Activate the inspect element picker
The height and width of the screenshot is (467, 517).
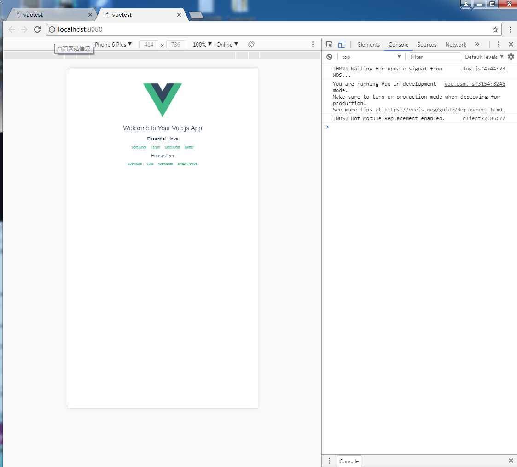(329, 44)
